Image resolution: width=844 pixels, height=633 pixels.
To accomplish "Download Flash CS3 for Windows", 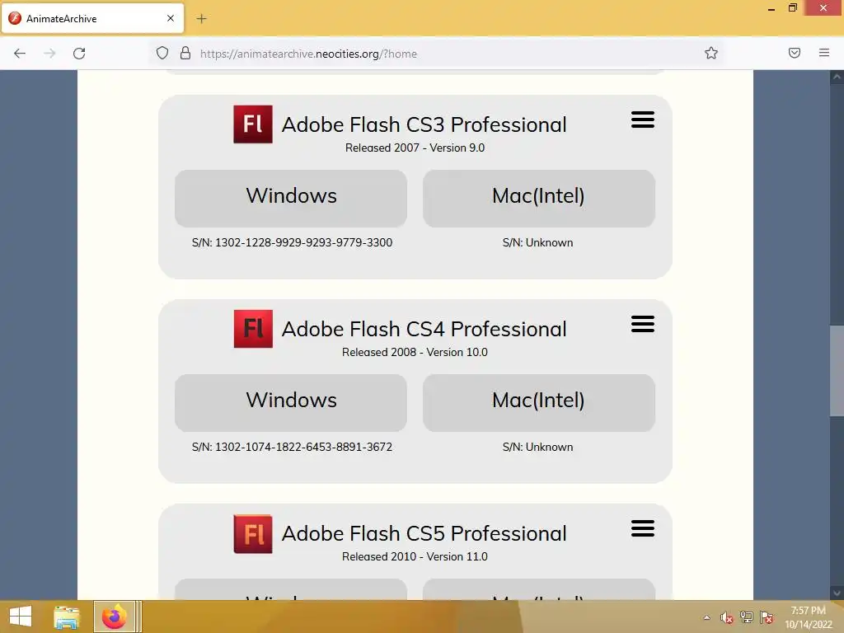I will (x=291, y=198).
